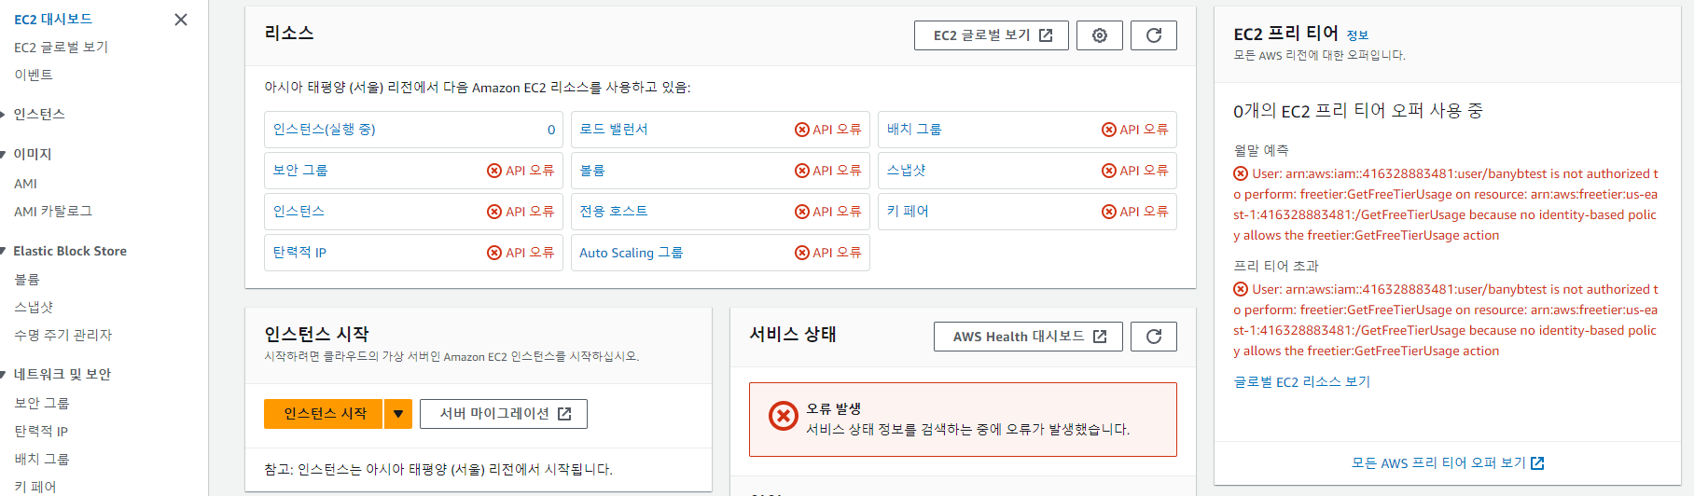The width and height of the screenshot is (1694, 496).
Task: Click API 오류 icon for Auto Scaling 그룹
Action: pyautogui.click(x=802, y=253)
